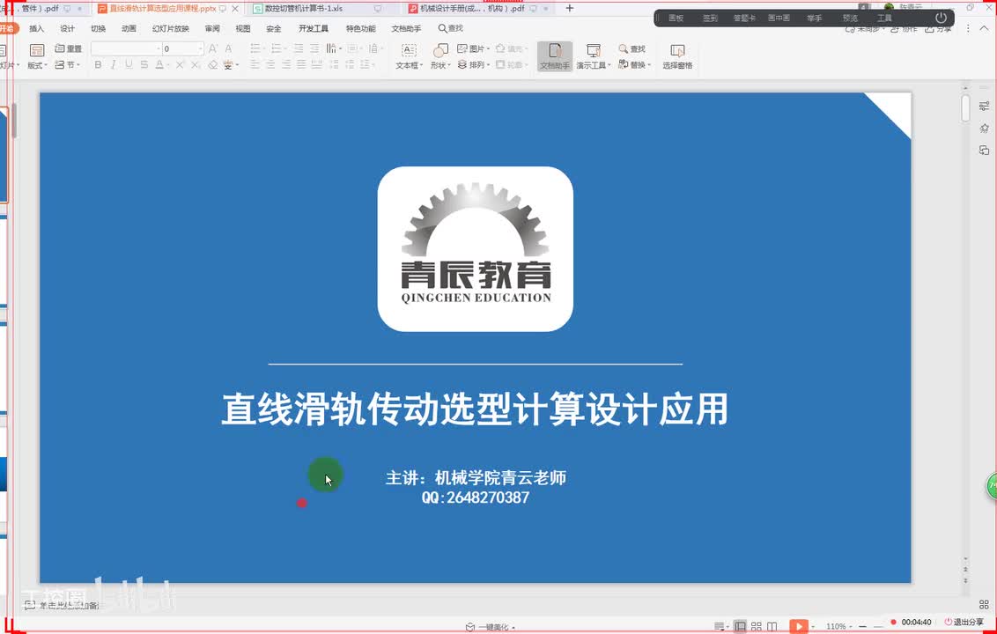Click the 文档助手 ribbon button
The width and height of the screenshot is (997, 634).
point(555,56)
